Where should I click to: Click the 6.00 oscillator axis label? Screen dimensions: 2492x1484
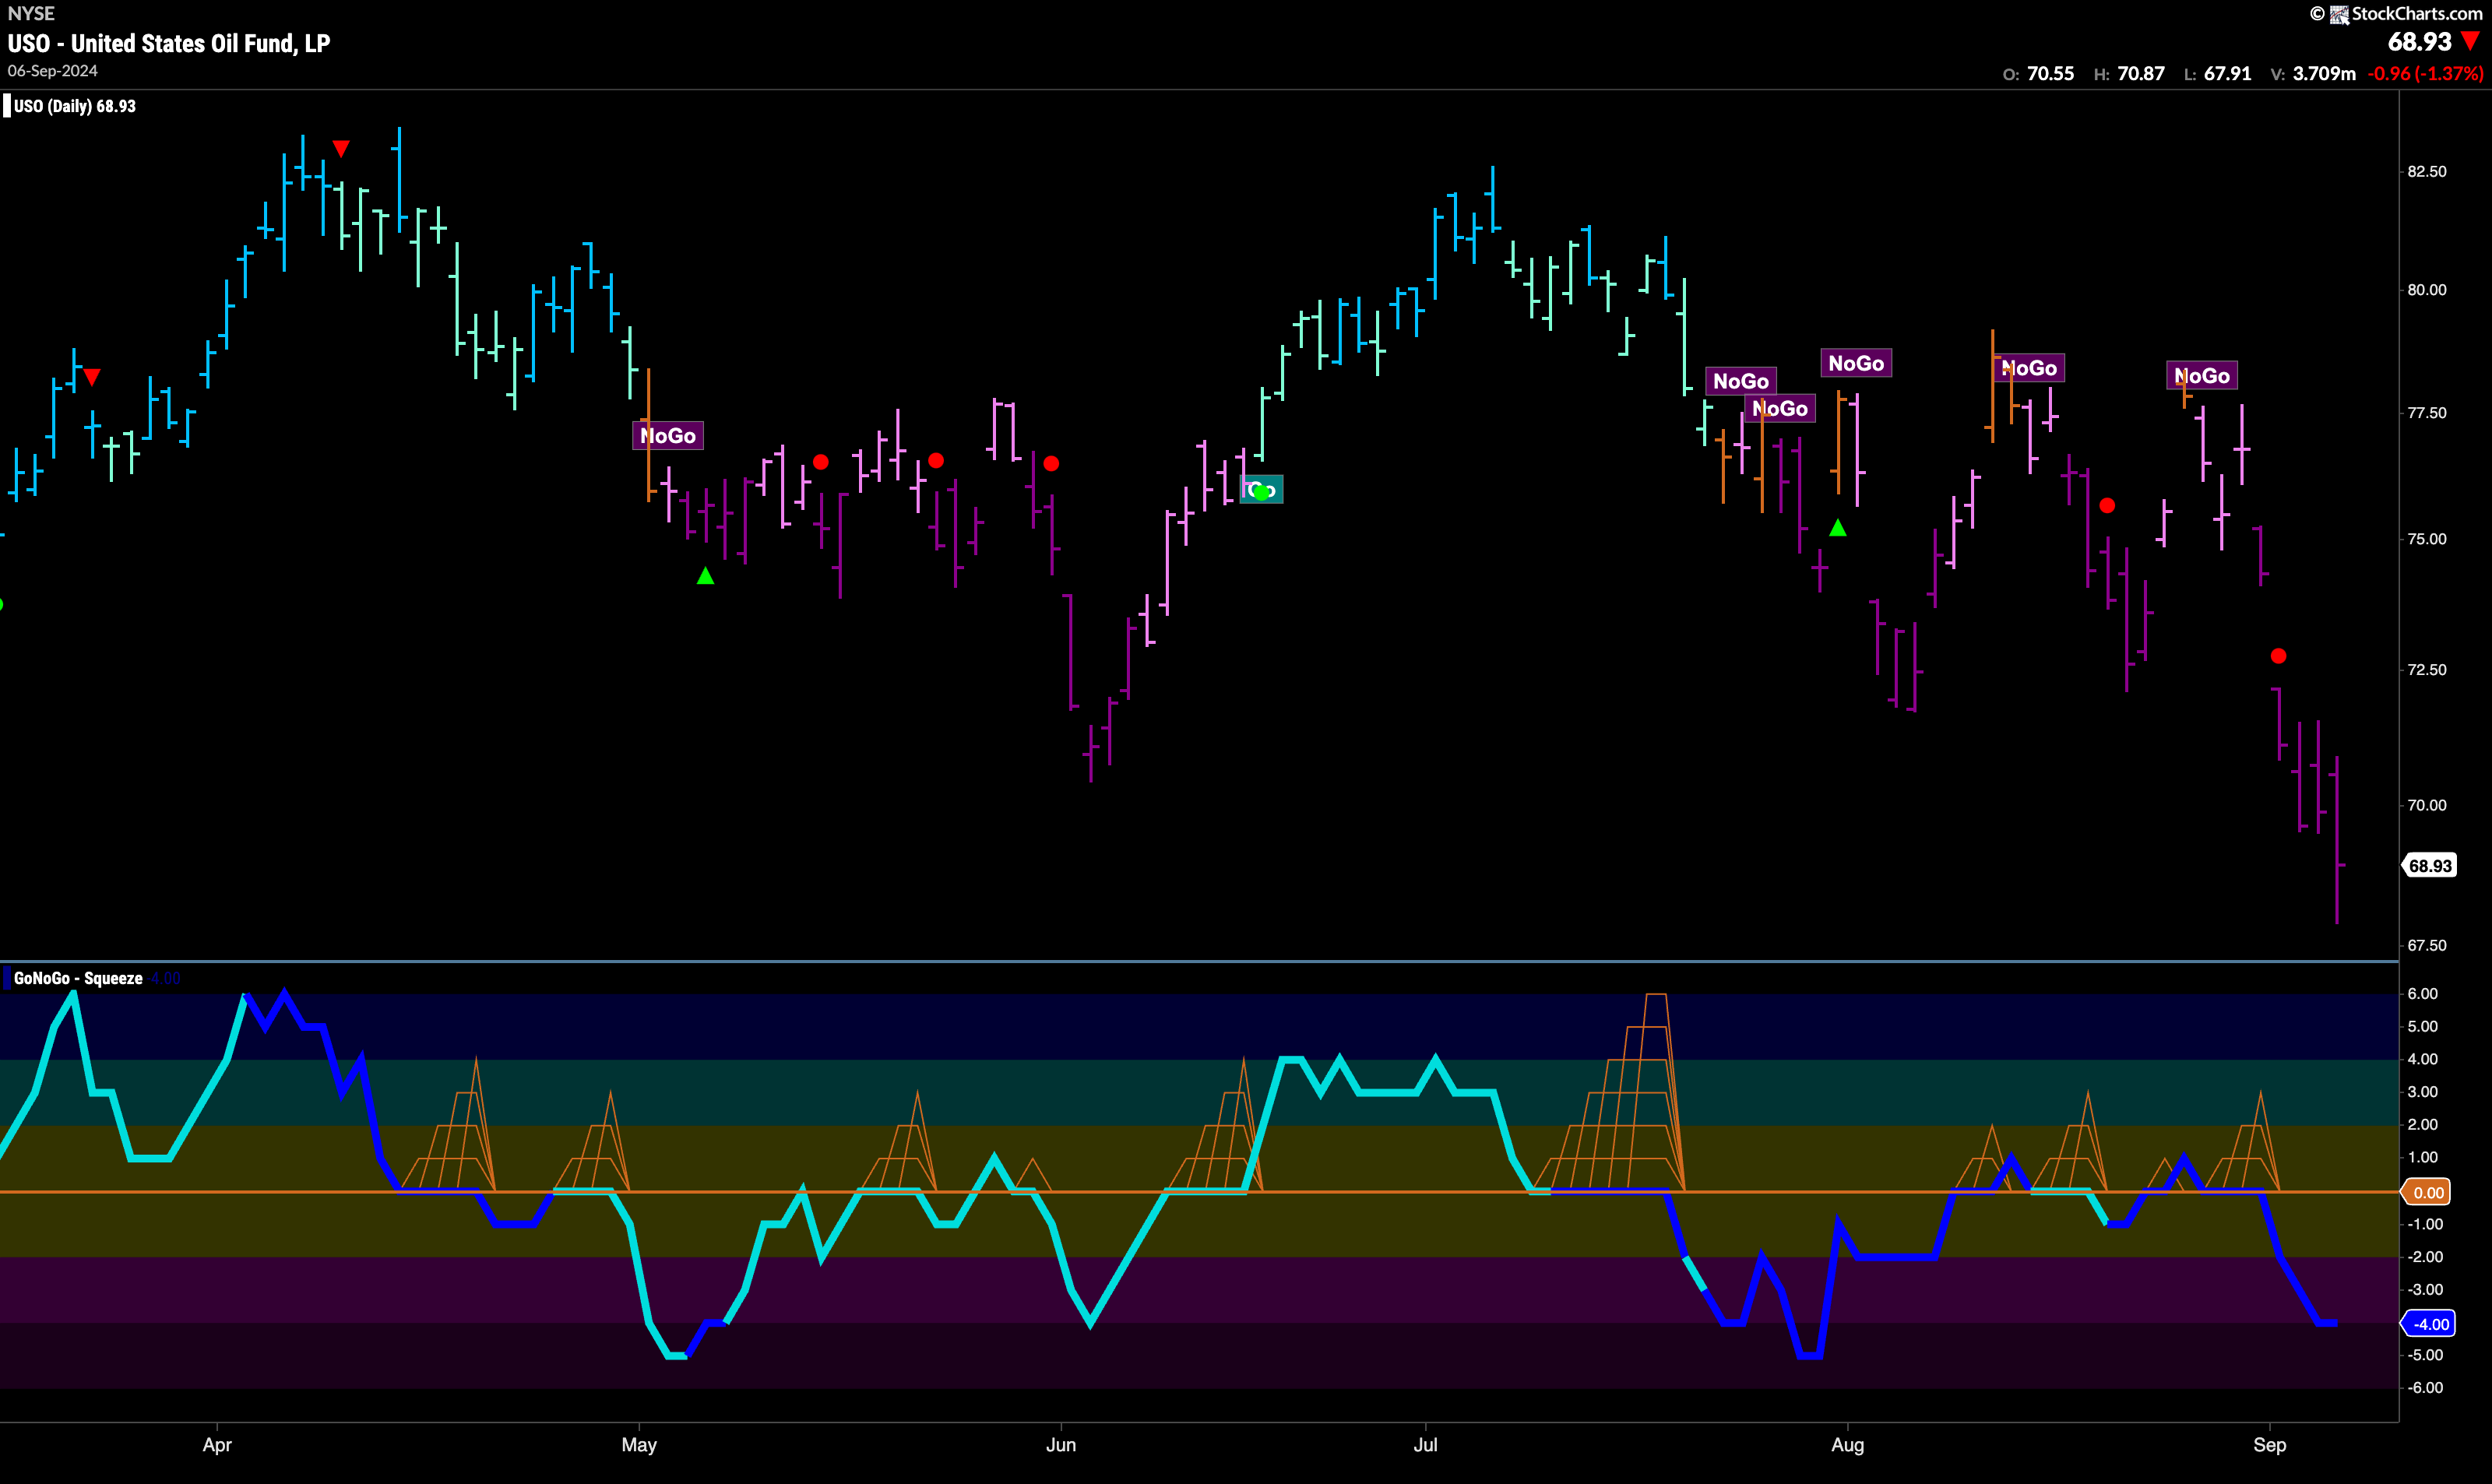[2422, 993]
